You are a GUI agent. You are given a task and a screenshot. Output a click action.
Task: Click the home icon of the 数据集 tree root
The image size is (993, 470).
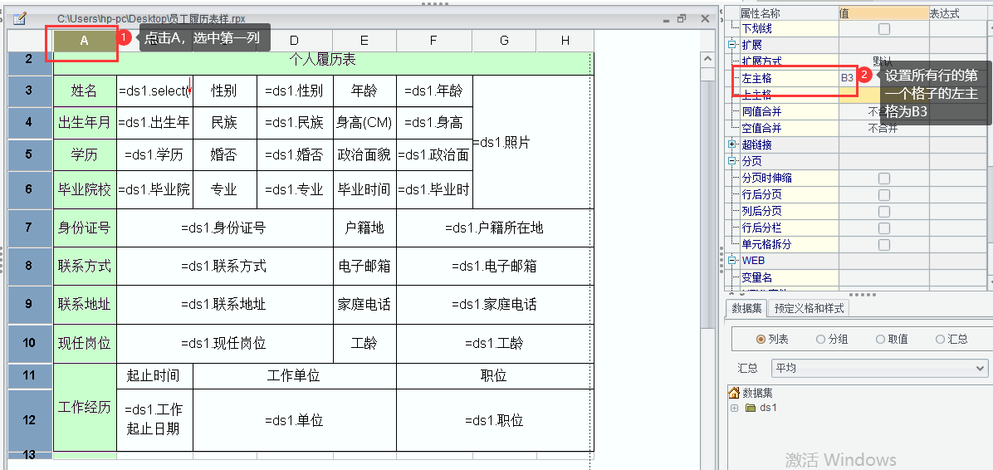(x=735, y=393)
